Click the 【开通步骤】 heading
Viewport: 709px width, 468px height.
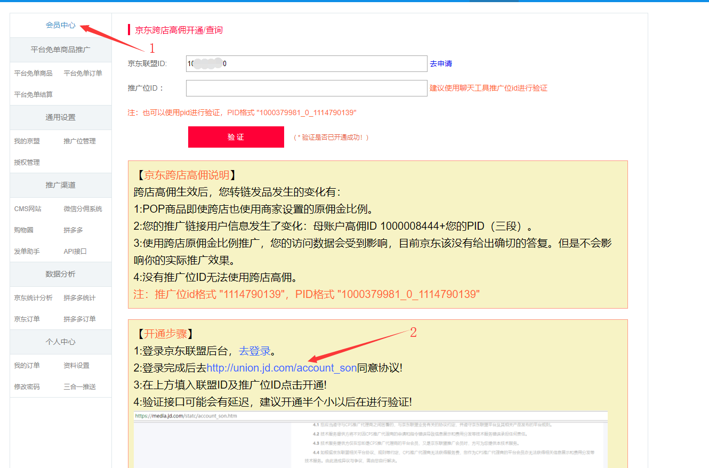164,334
